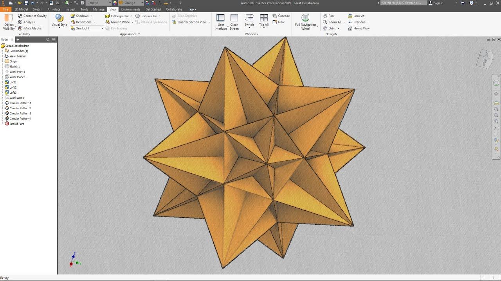Open the Inspect ribbon tab
Viewport: 501px width, 281px height.
tap(70, 9)
